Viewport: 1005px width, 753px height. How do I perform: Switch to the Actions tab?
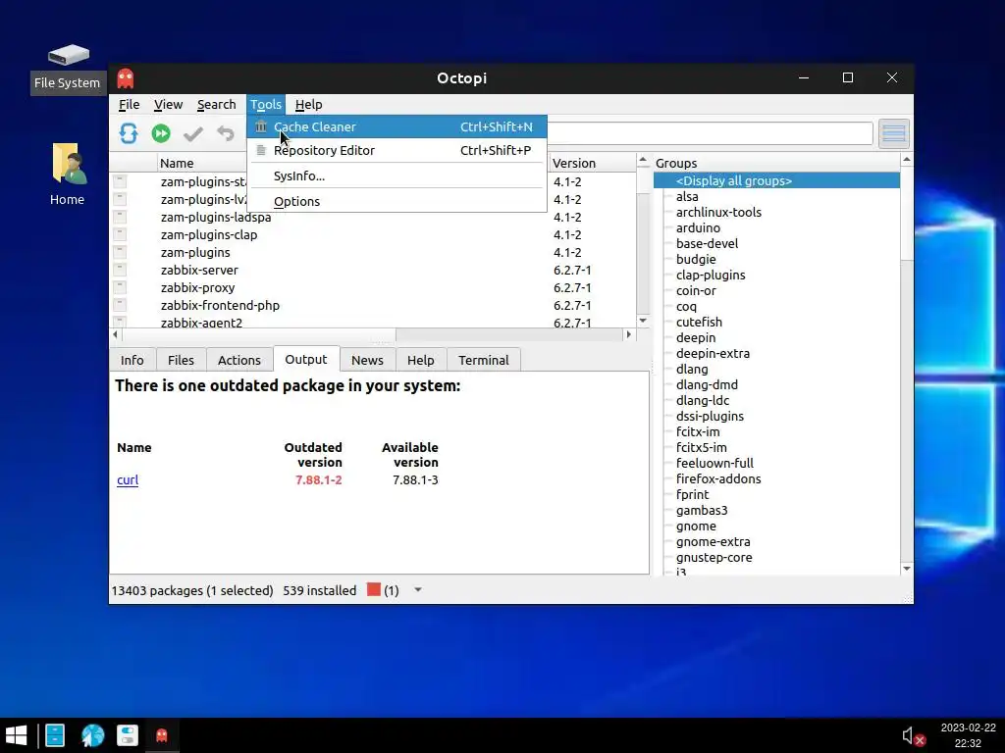239,360
